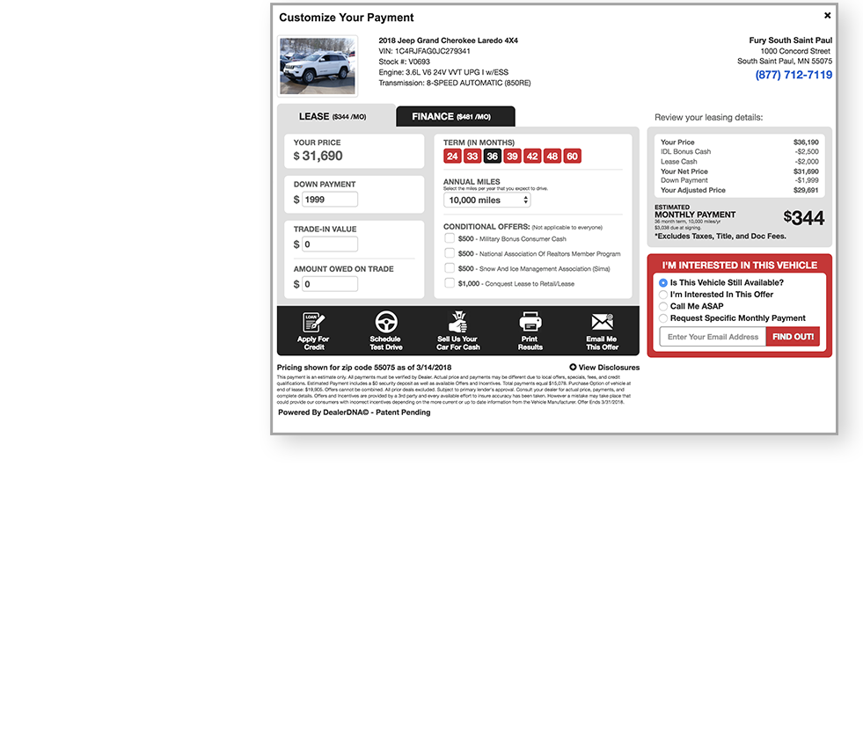Check National Association Of Realtors Member Program
Screen dimensions: 863x744
tap(450, 253)
